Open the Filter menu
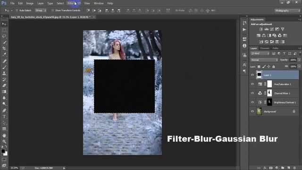The height and width of the screenshot is (170, 302). tap(71, 3)
